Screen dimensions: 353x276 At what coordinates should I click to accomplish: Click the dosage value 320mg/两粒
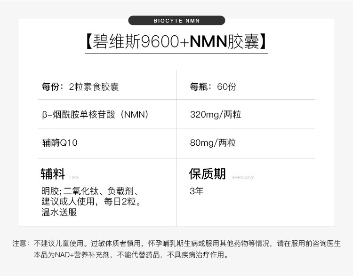tap(216, 115)
